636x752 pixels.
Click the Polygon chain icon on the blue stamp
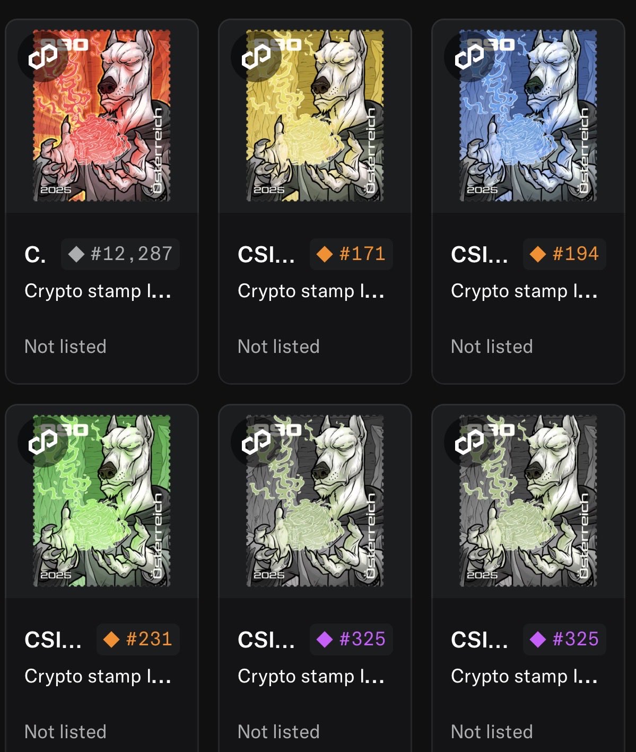(469, 57)
